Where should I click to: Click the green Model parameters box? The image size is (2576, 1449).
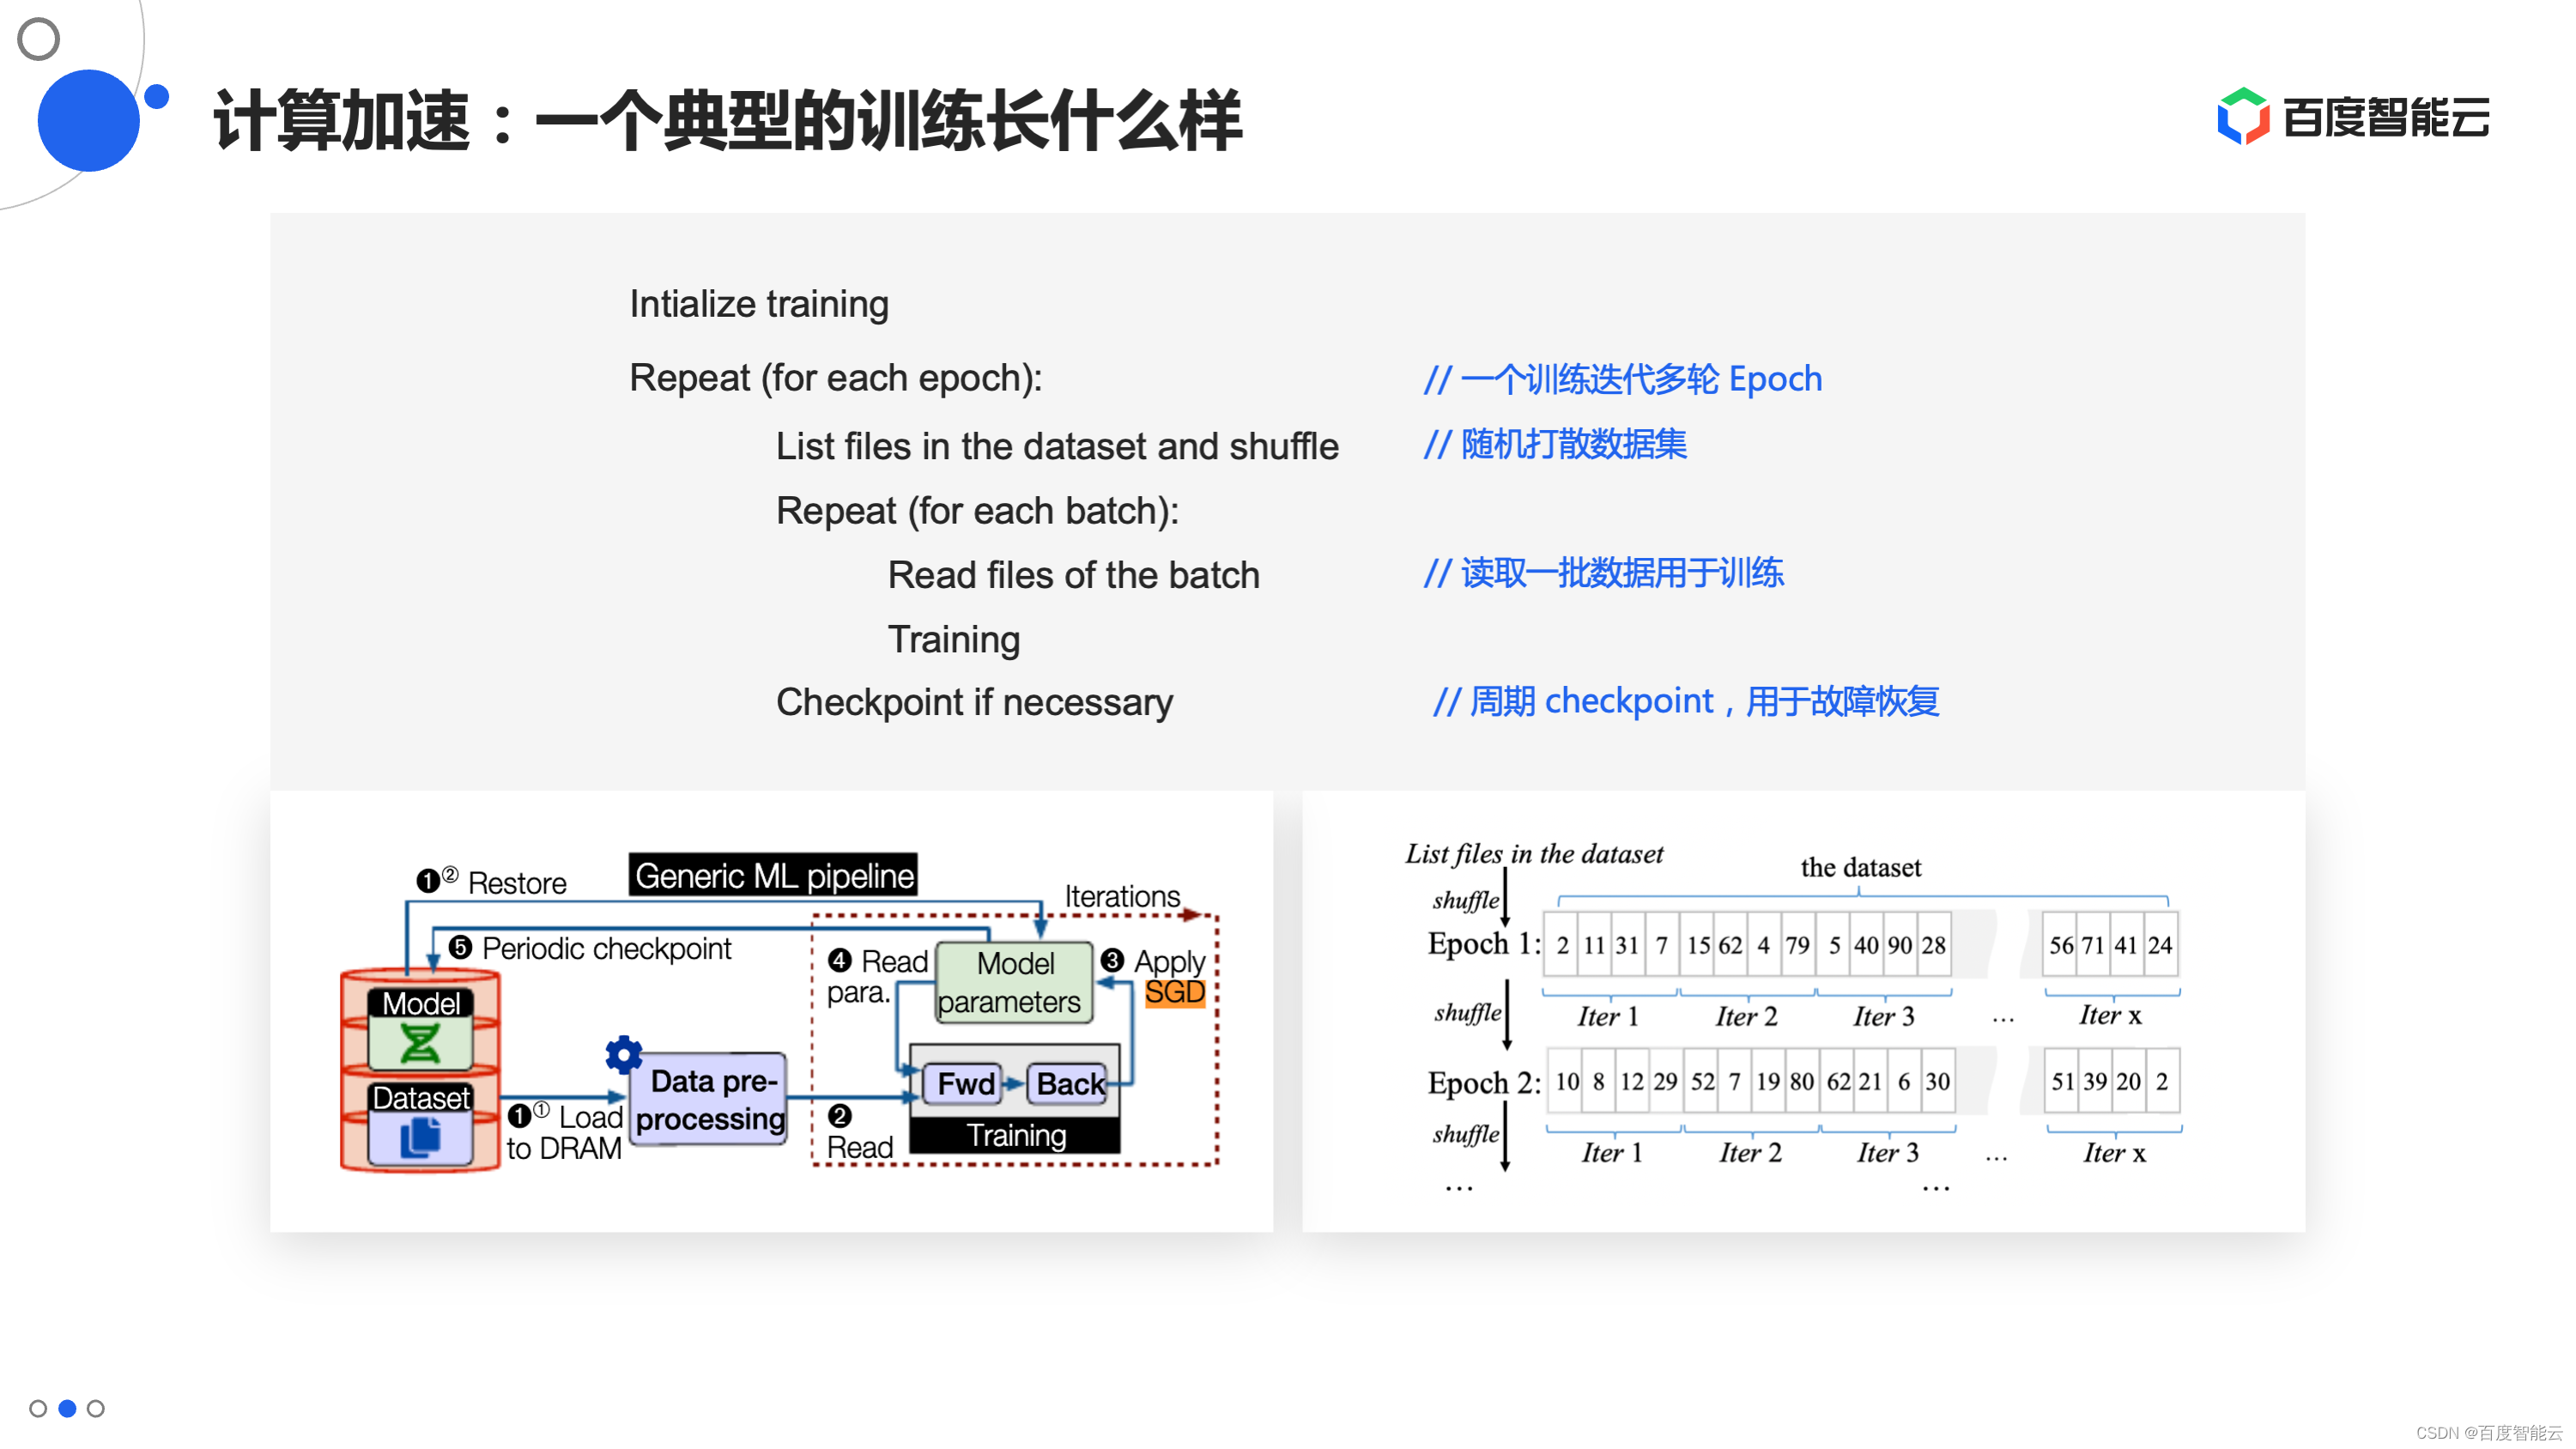(x=1013, y=982)
